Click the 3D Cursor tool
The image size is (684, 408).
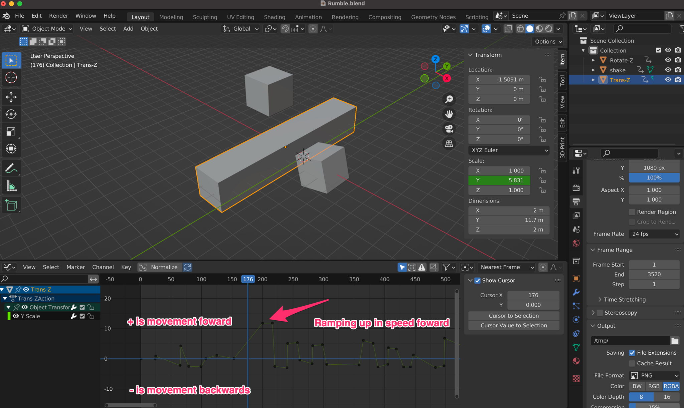click(11, 77)
